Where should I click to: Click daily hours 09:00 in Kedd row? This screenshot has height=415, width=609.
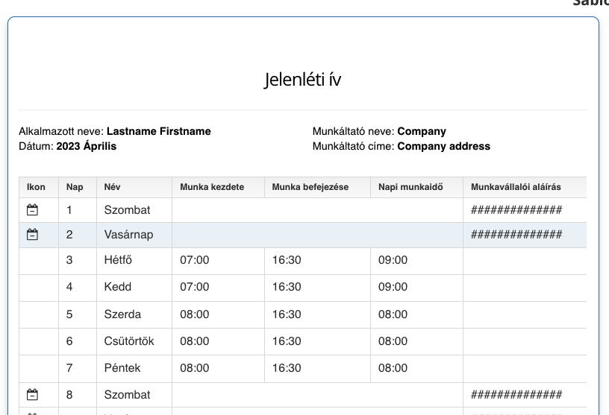[393, 287]
